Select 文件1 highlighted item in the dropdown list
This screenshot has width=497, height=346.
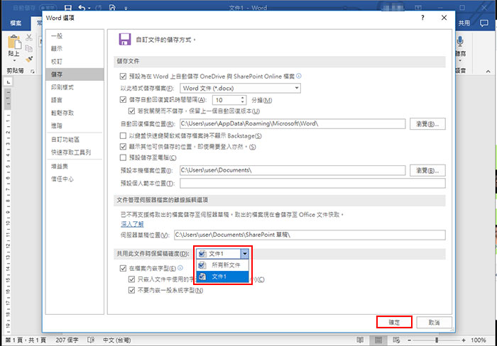click(x=222, y=277)
